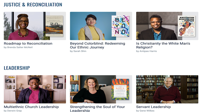Open the Roadmap to Reconciliation video thumbnail

point(35,26)
